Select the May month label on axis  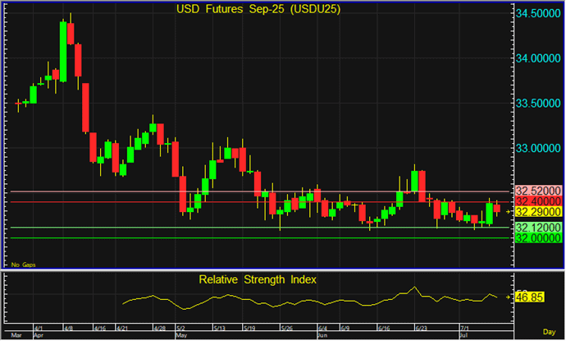(182, 336)
